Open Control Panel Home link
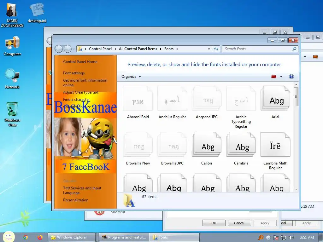 click(x=80, y=62)
